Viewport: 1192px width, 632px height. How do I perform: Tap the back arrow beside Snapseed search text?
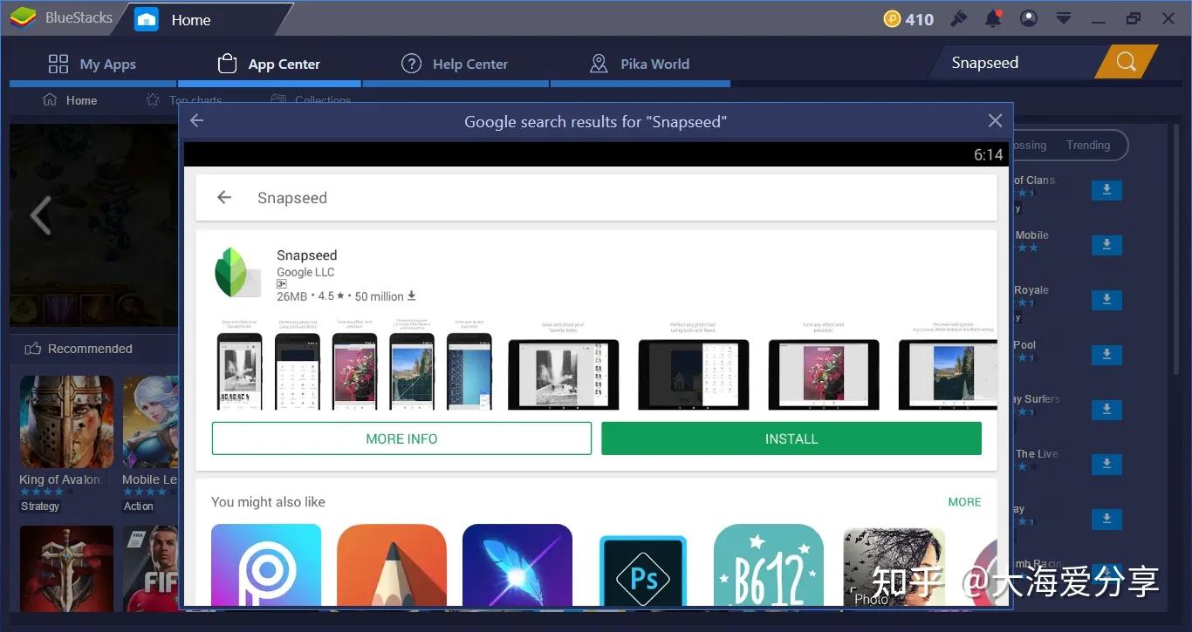[x=224, y=198]
